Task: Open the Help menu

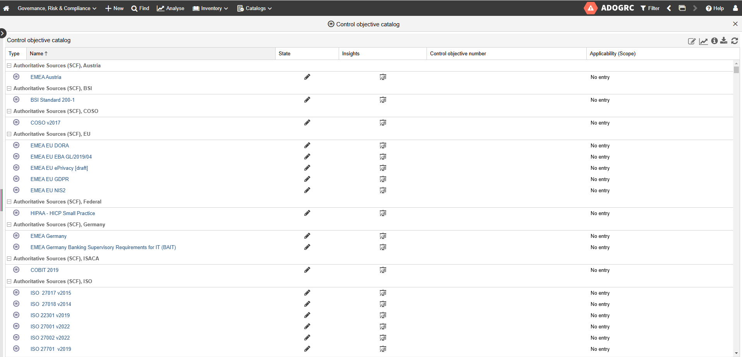Action: click(715, 8)
